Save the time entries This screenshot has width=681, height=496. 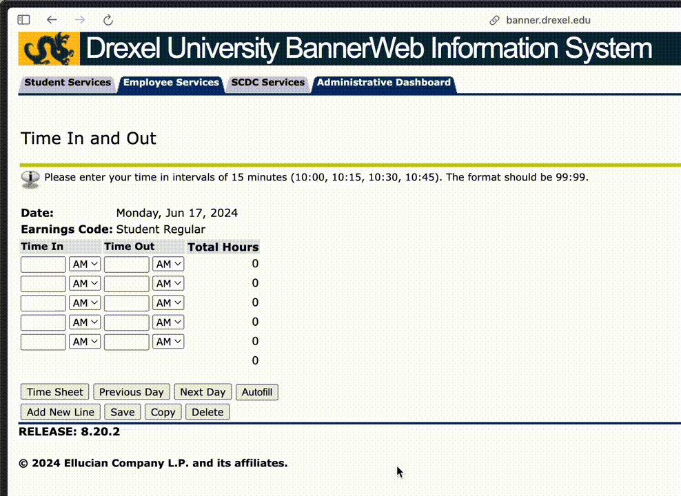pos(123,412)
